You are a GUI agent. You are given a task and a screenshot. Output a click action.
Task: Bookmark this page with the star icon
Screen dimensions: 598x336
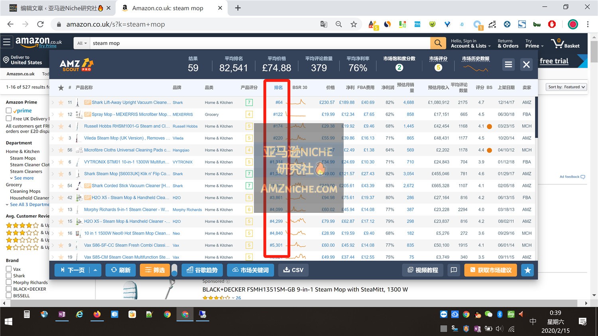coord(354,24)
